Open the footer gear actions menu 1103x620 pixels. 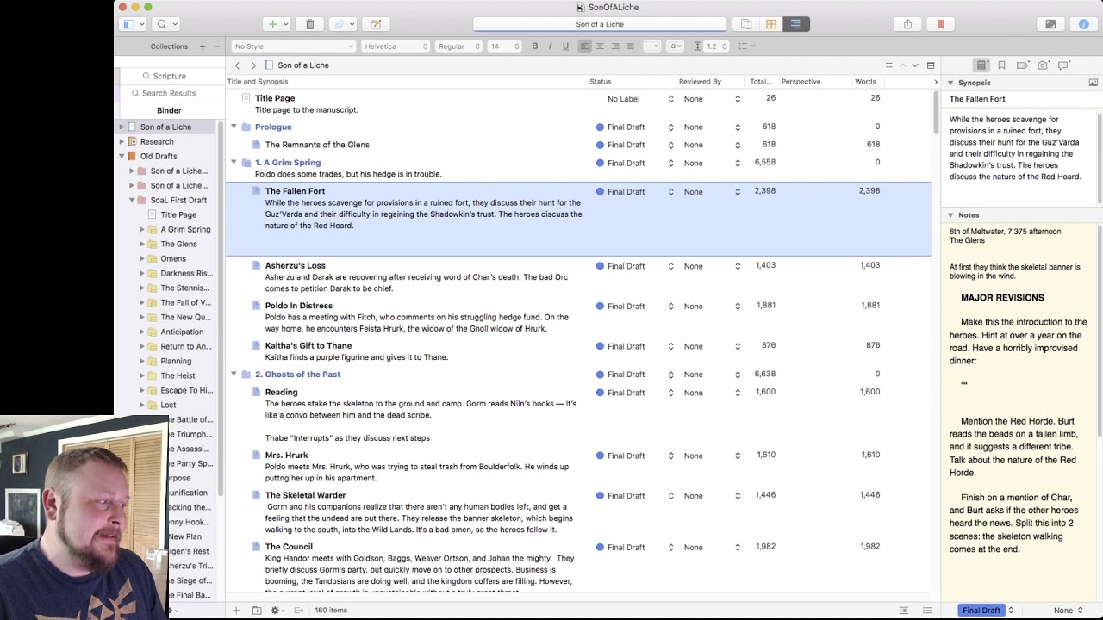[x=277, y=611]
